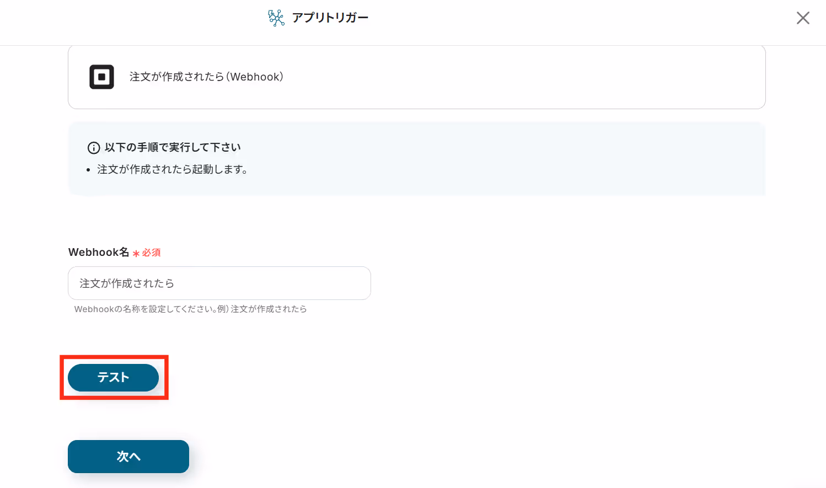Go to next step with 次へ button
This screenshot has height=488, width=826.
click(x=128, y=457)
